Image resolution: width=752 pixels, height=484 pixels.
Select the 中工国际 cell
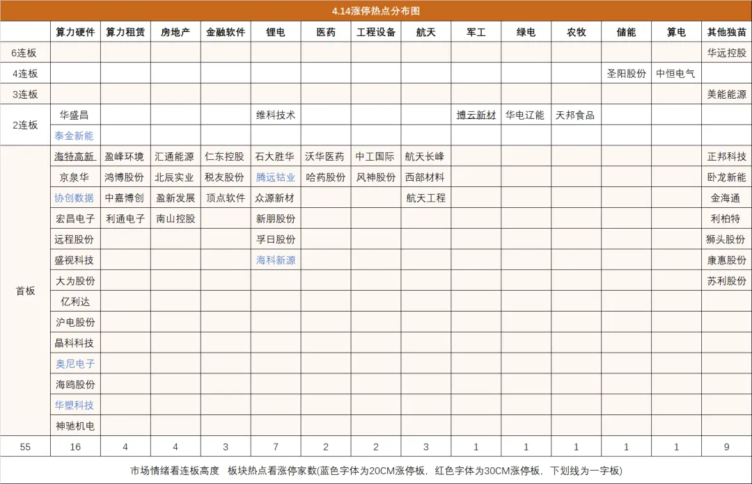pyautogui.click(x=375, y=156)
